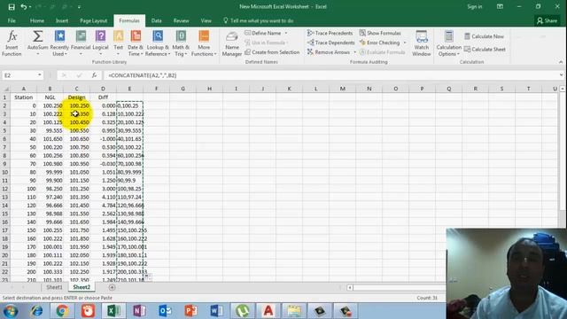Click Trace Precedents
567x319 pixels.
pyautogui.click(x=330, y=33)
